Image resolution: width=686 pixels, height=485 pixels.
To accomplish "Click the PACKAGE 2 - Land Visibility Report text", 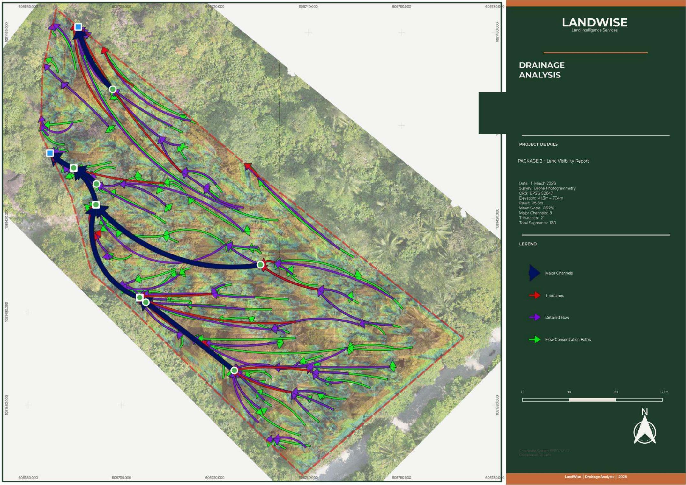I will point(553,161).
